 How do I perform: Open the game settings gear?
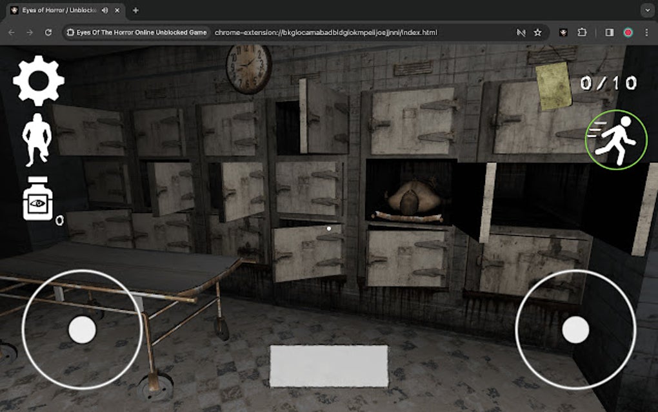(39, 81)
